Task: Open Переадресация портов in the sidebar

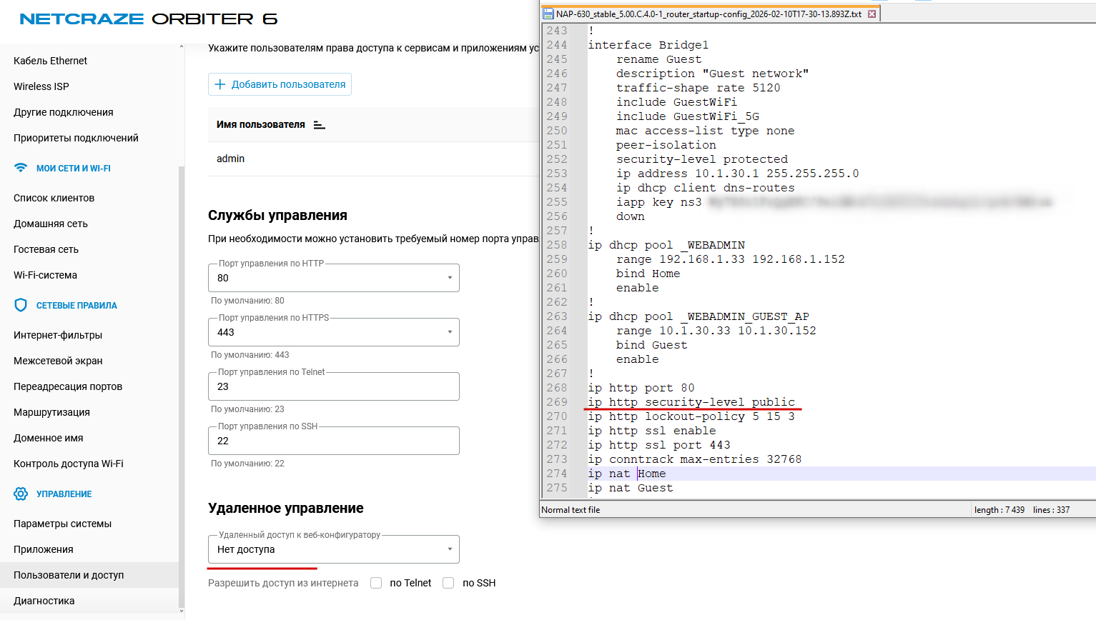Action: click(68, 386)
